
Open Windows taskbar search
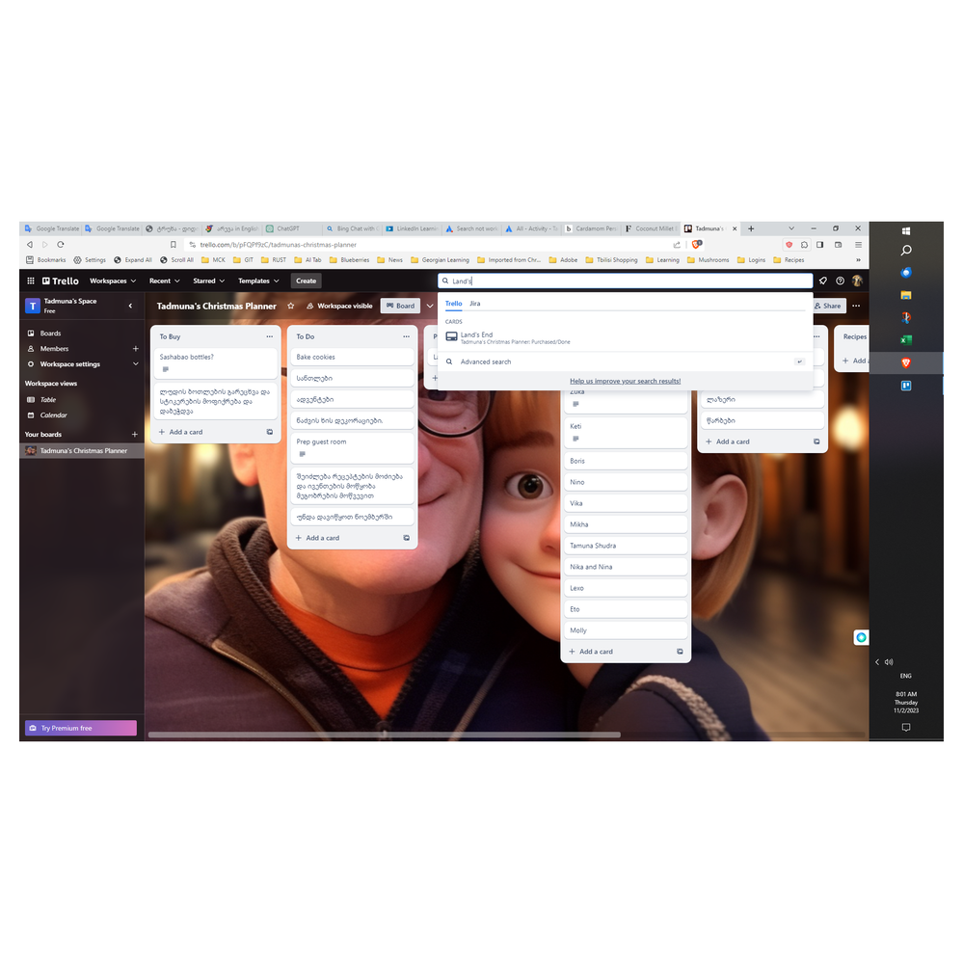coord(906,250)
